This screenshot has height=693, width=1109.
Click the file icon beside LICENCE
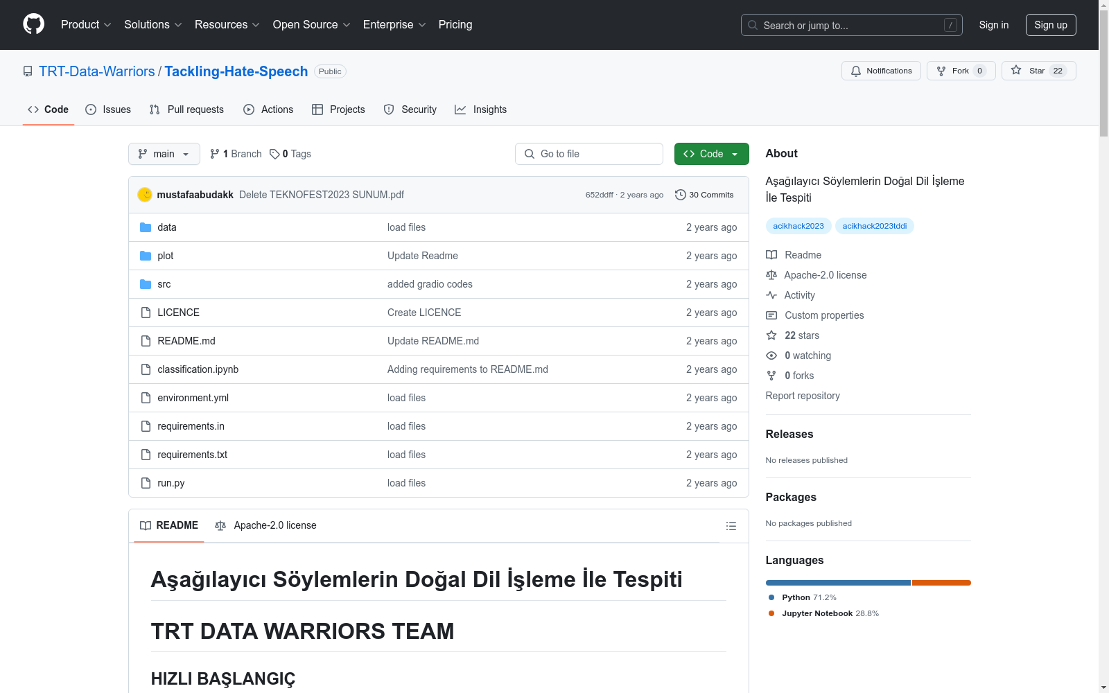point(146,313)
